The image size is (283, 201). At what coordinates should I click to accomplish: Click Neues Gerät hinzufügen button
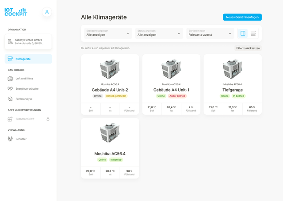tap(242, 17)
